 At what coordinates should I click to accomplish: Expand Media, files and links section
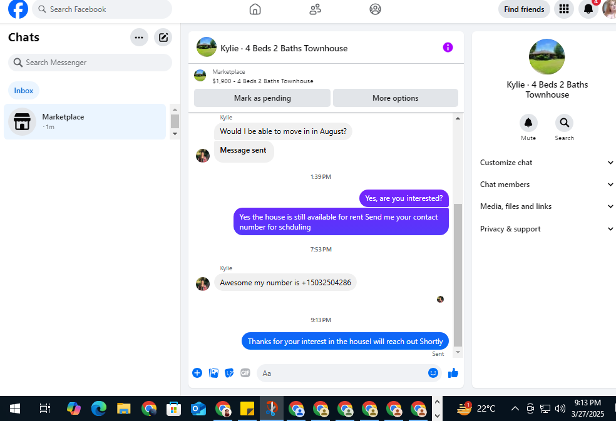click(547, 206)
